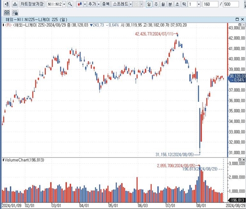
Task: Switch to weekly (주) period
Action: 156,4
